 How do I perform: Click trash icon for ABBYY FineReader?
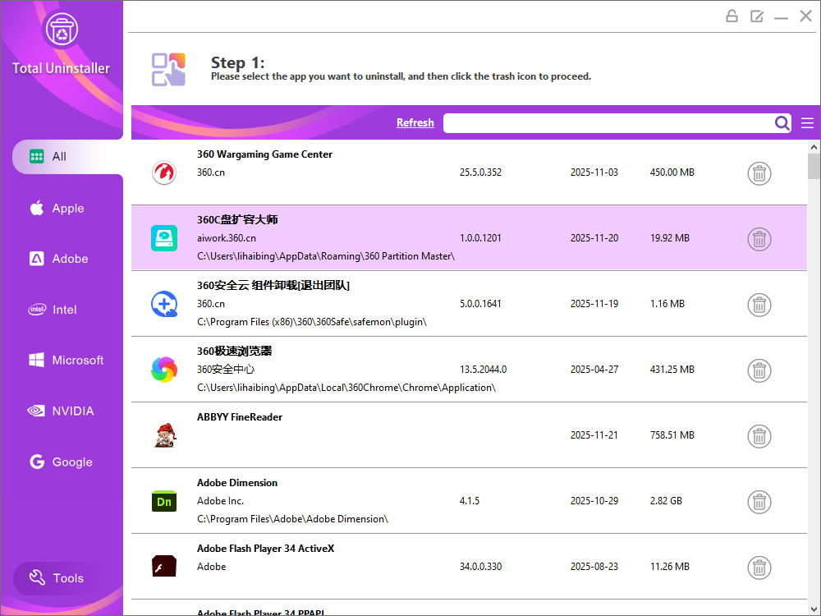point(759,436)
